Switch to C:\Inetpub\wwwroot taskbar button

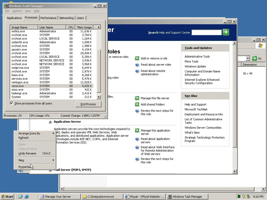click(x=102, y=197)
